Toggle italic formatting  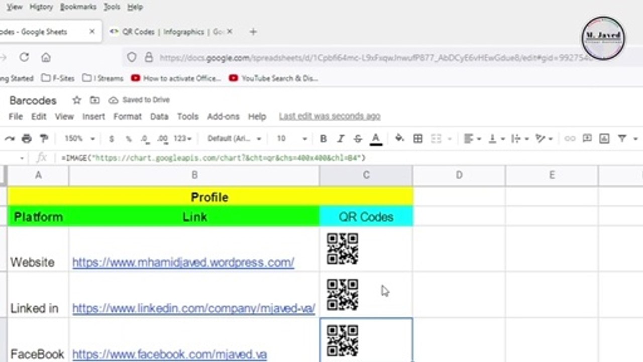click(341, 138)
